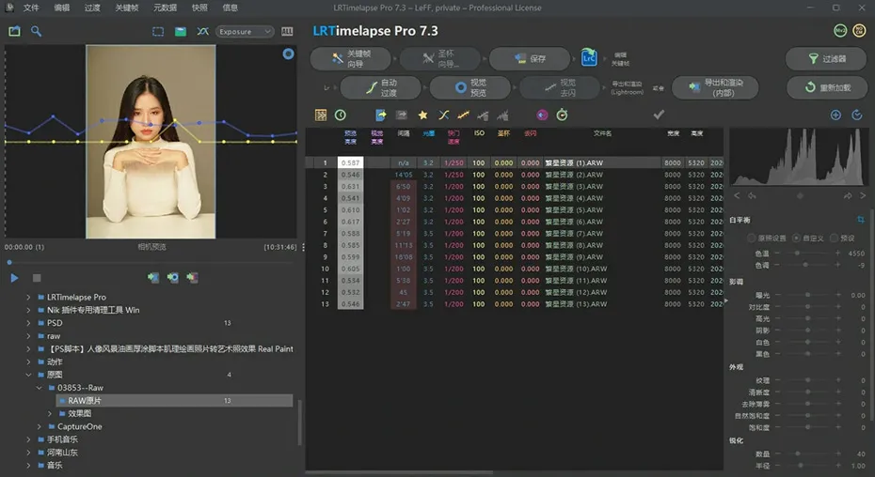Click the LrC Lightroom Classic icon
The height and width of the screenshot is (477, 875).
pos(589,57)
